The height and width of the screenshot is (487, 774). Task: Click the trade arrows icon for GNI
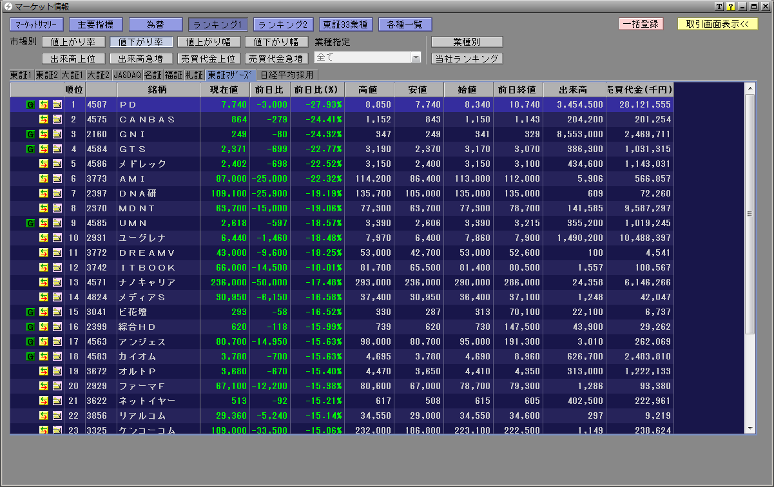click(x=44, y=134)
